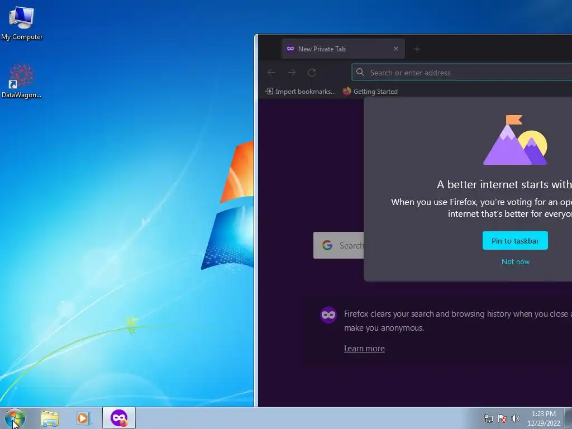Image resolution: width=572 pixels, height=429 pixels.
Task: Click the mountain illustration in the Firefox prompt
Action: [x=515, y=140]
